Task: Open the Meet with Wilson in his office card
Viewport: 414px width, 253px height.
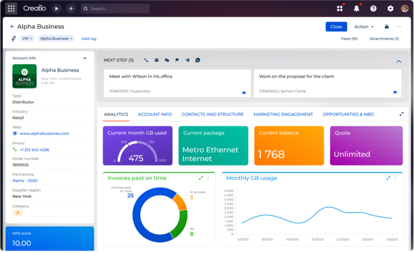Action: tap(177, 83)
